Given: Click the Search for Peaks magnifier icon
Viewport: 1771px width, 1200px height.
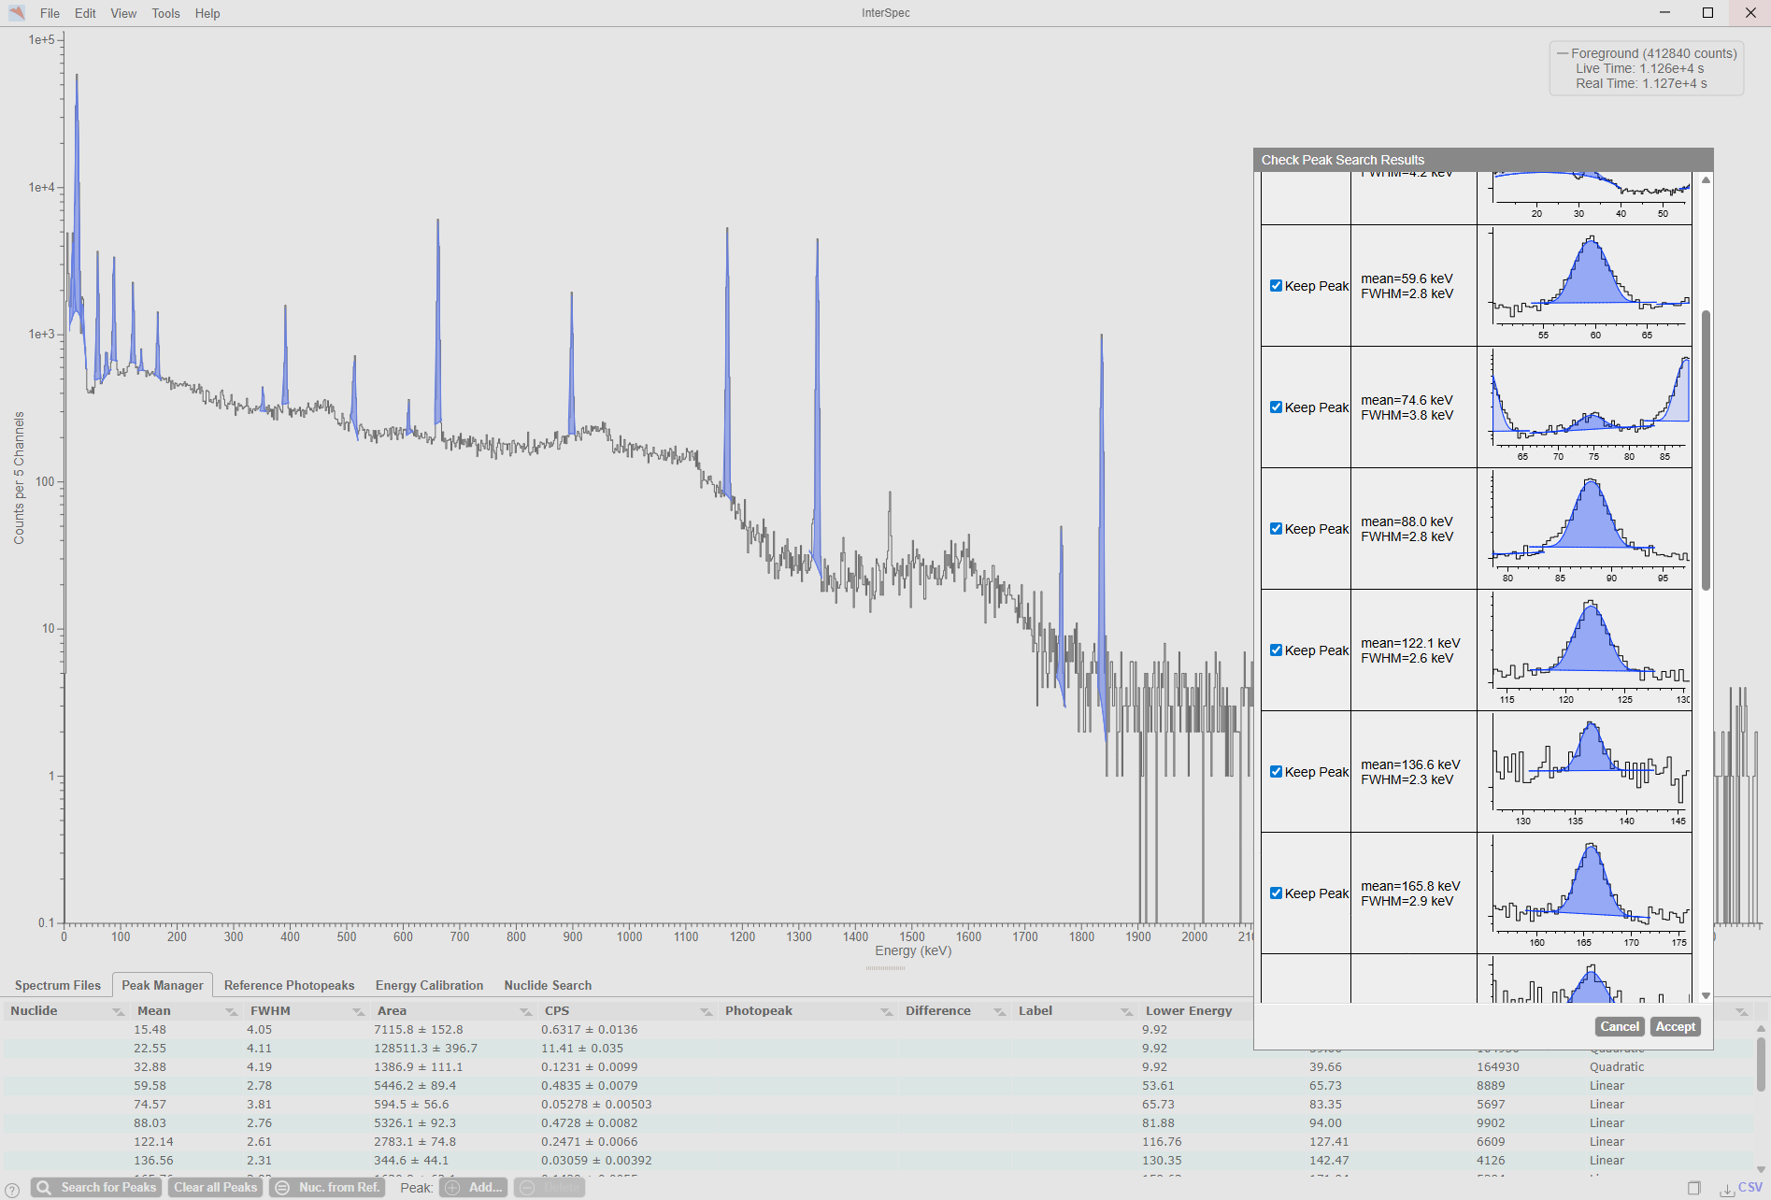Looking at the screenshot, I should point(44,1188).
